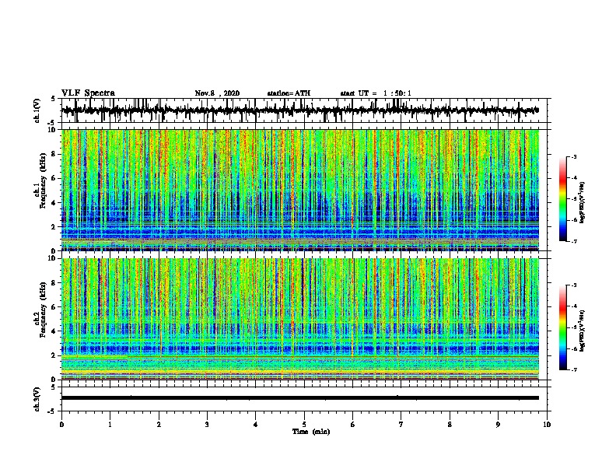616x476 pixels.
Task: Click the '-3' label on ch.1 colorbar
Action: pos(573,156)
